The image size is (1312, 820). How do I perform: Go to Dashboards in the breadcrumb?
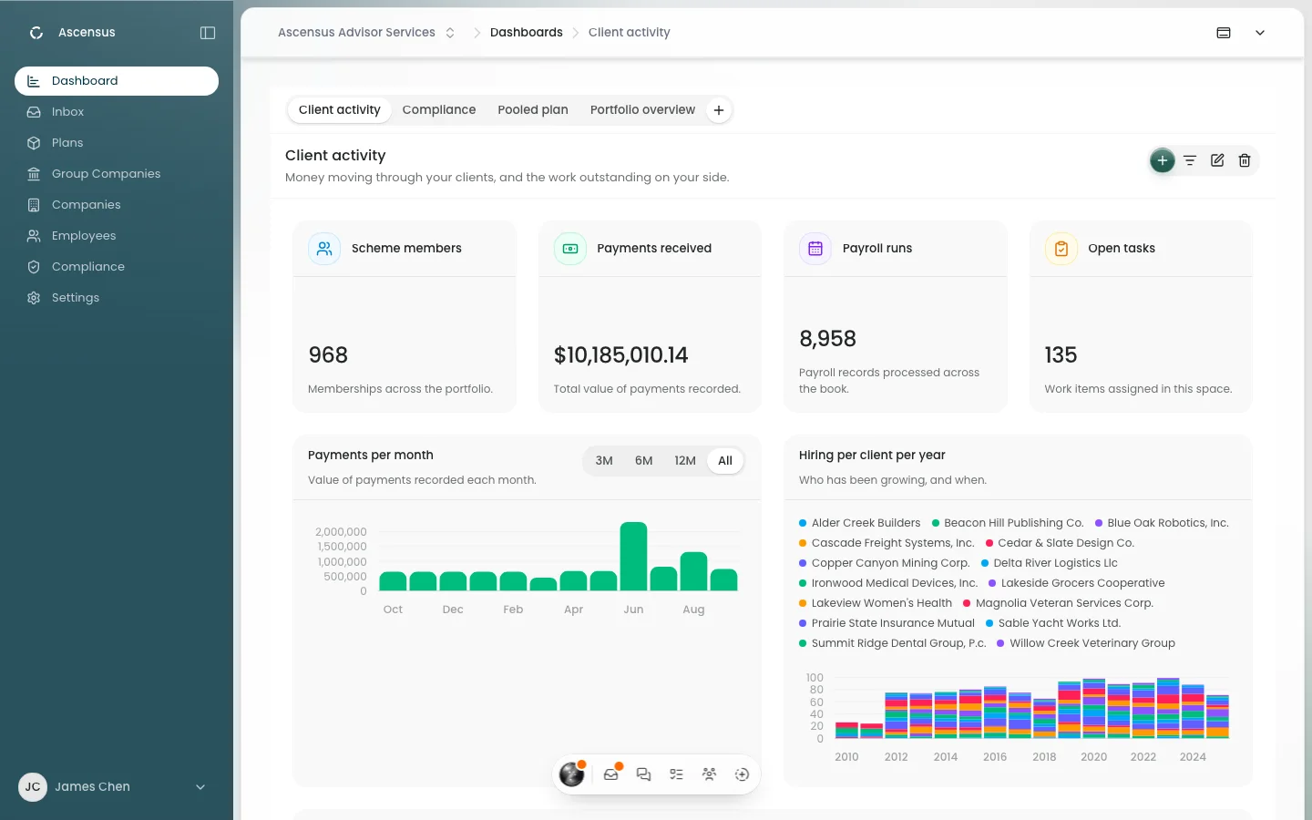click(526, 33)
